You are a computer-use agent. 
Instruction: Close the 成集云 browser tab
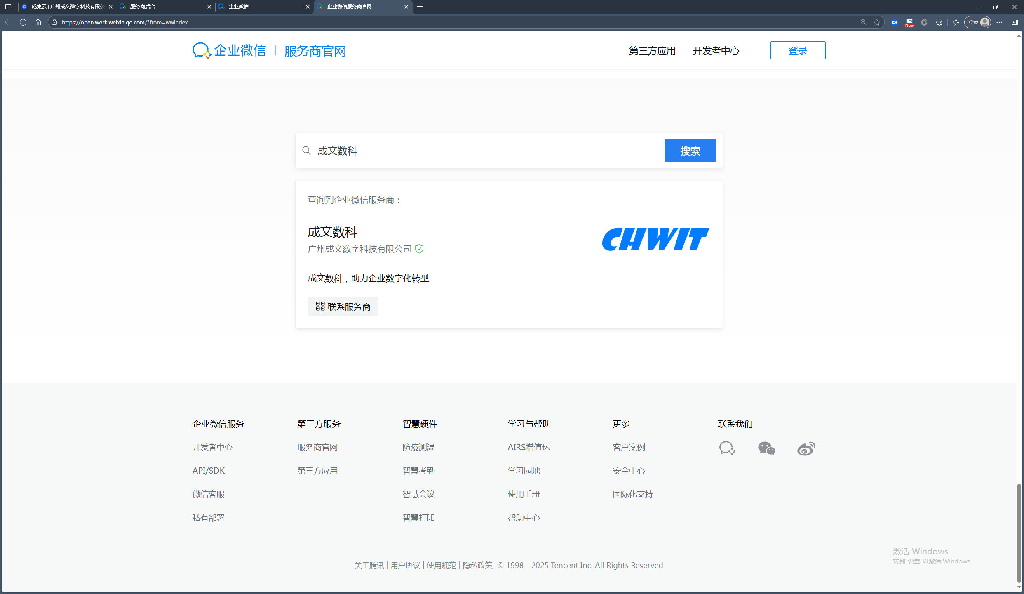point(110,7)
